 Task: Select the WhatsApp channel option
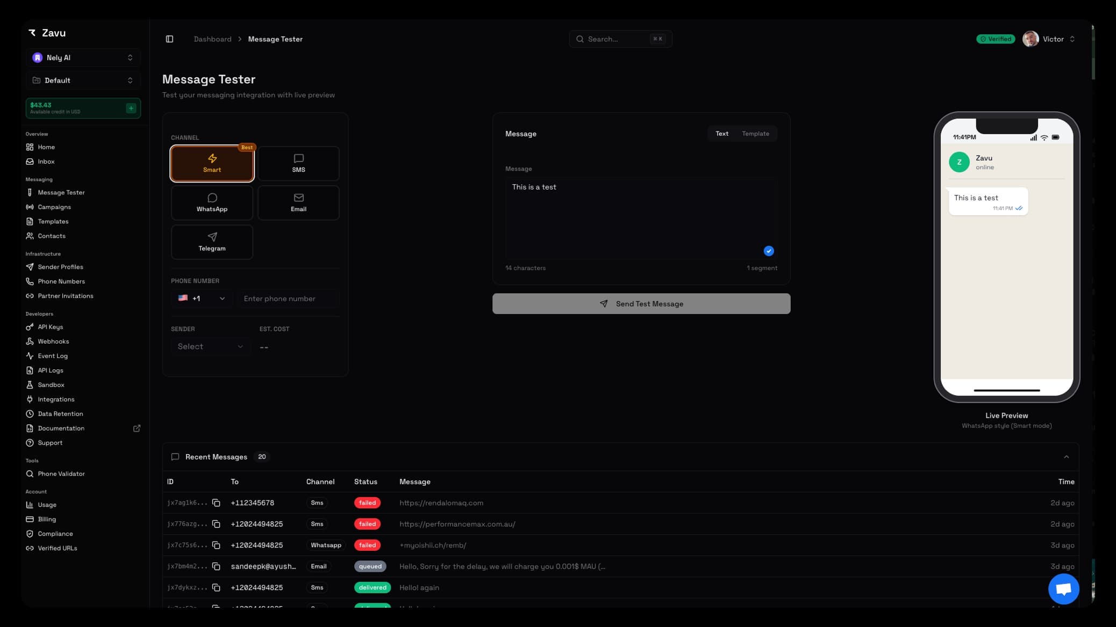point(212,203)
